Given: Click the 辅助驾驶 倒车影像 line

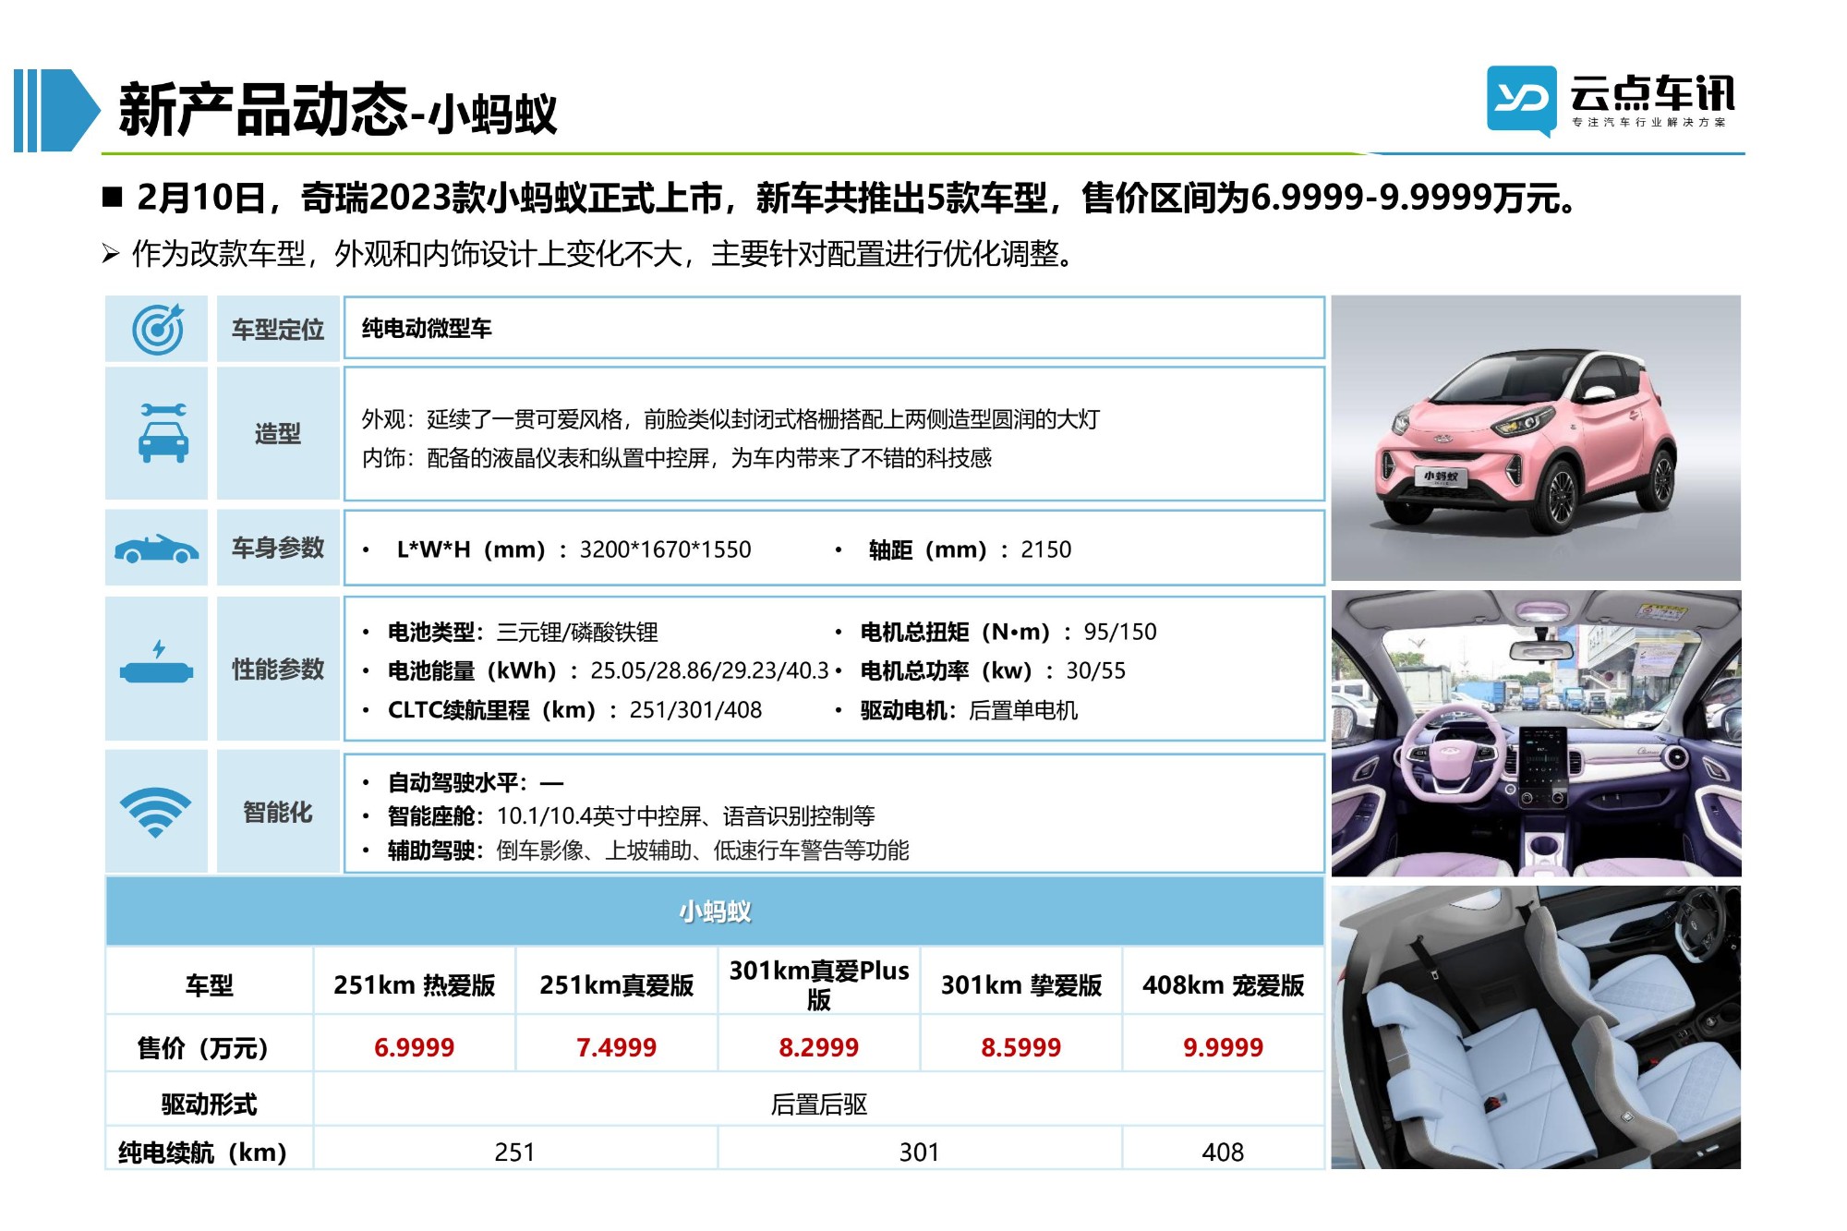Looking at the screenshot, I should point(648,851).
